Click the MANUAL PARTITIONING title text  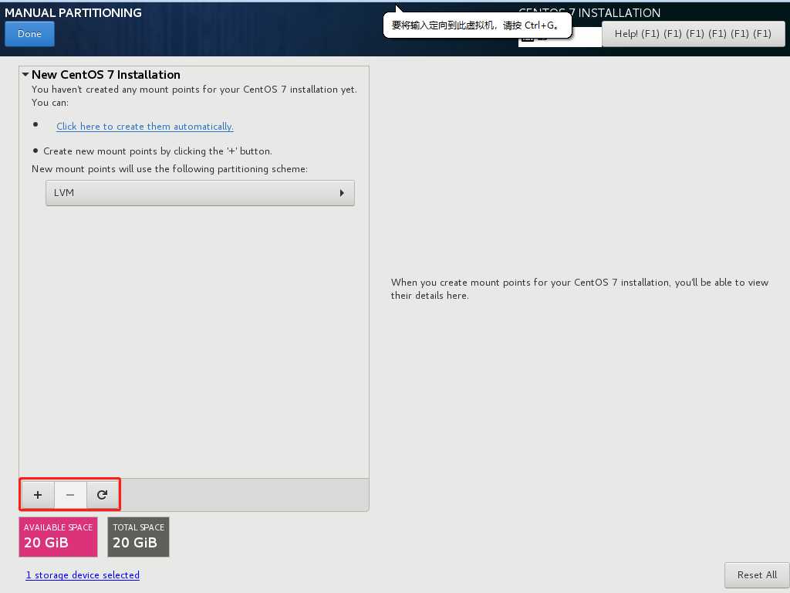tap(73, 12)
